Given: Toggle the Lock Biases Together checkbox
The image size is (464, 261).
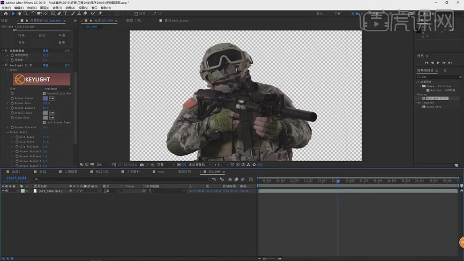Looking at the screenshot, I should (x=45, y=122).
